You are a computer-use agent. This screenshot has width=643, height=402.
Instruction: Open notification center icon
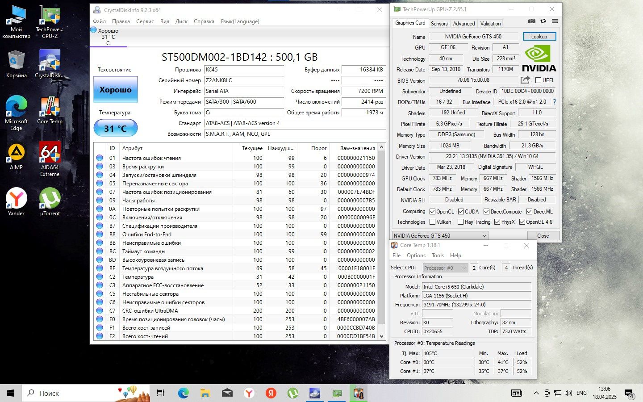[629, 393]
